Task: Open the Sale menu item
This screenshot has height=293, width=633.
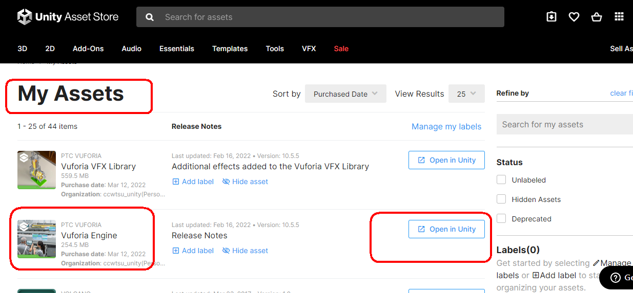Action: coord(341,49)
